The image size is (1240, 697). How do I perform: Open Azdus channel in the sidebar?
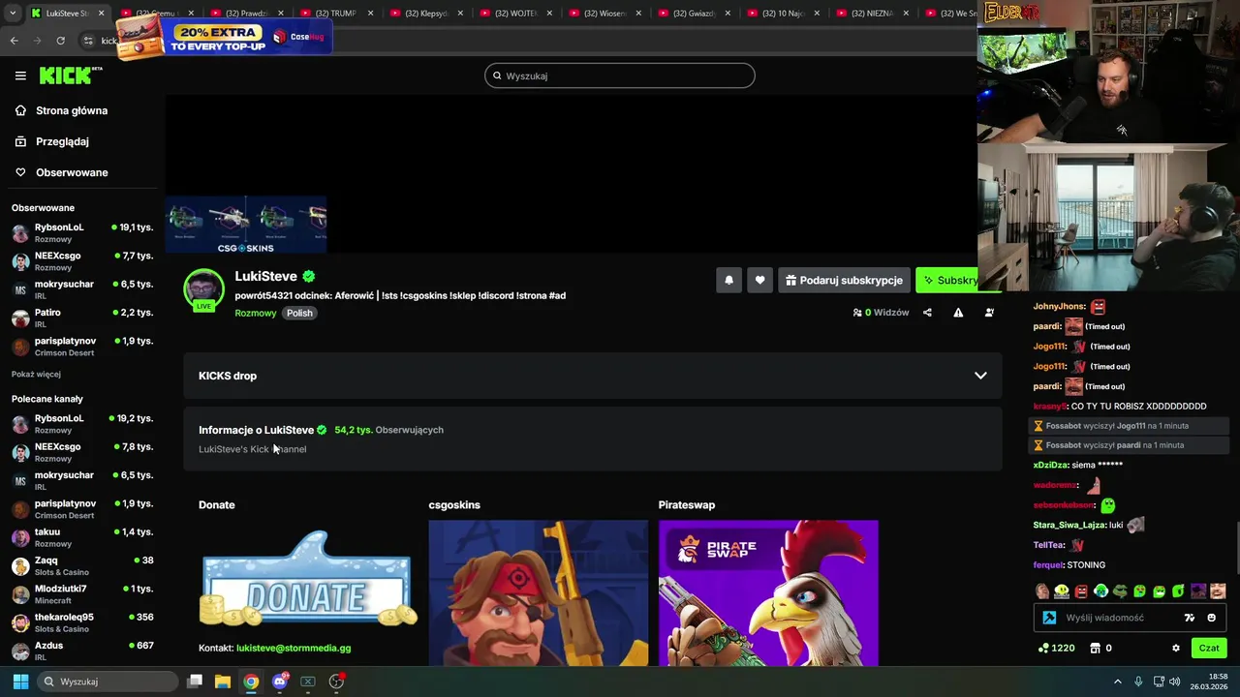(82, 651)
